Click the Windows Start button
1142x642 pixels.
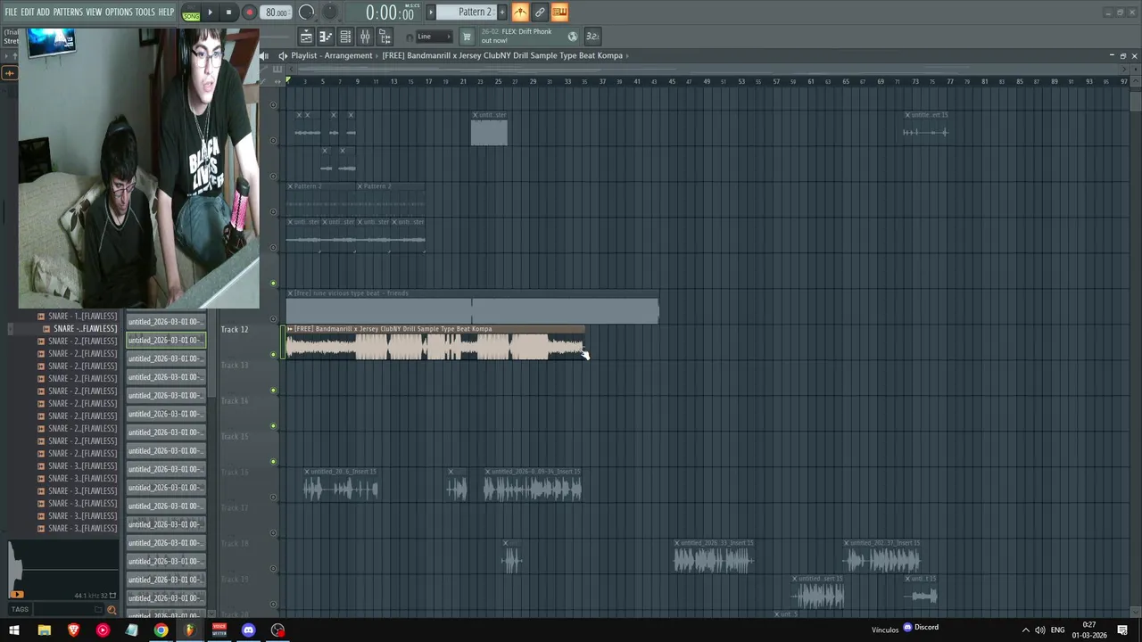pos(14,630)
